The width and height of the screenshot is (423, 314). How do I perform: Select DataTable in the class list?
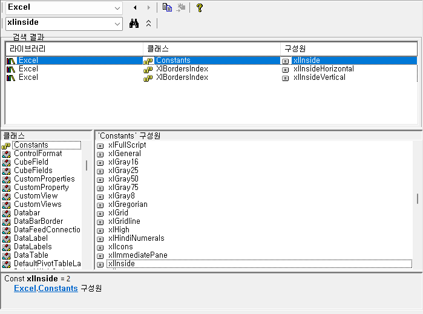(31, 255)
